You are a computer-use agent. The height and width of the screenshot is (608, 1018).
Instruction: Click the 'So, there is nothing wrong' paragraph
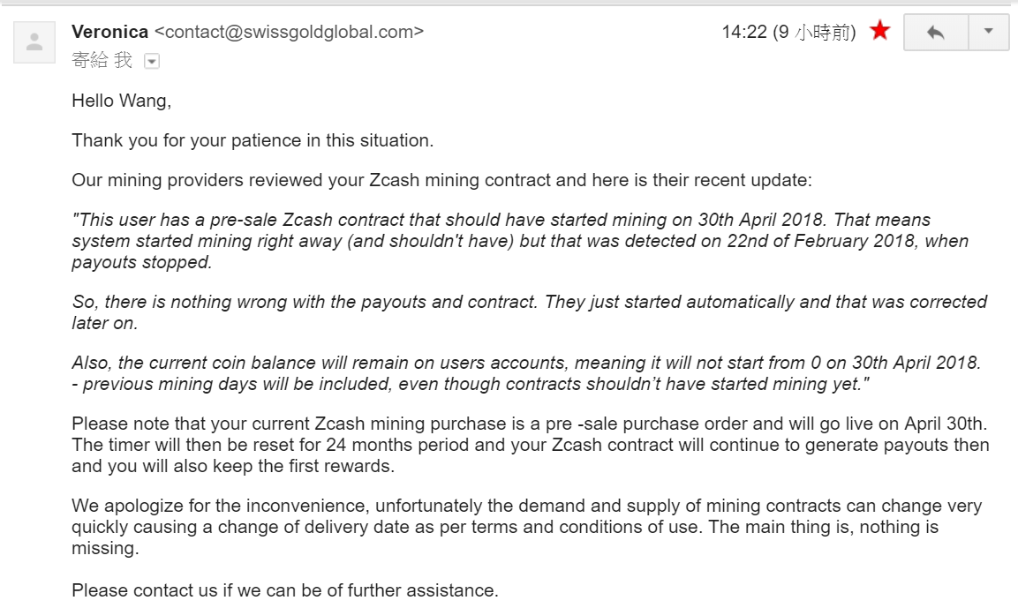(x=529, y=302)
